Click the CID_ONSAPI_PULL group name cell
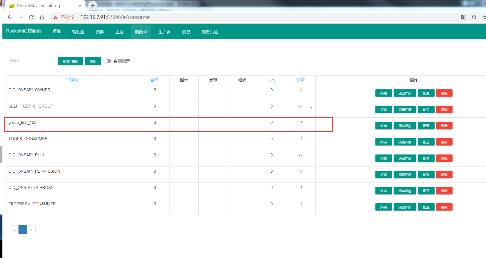This screenshot has width=486, height=258. pos(73,158)
